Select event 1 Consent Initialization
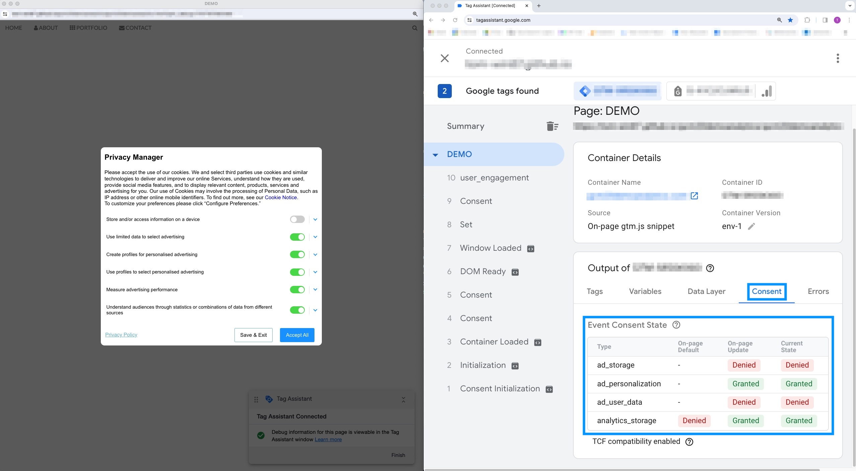This screenshot has height=471, width=856. click(494, 389)
